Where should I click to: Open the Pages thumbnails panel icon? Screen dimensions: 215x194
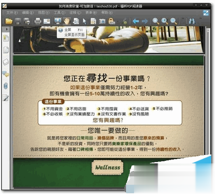point(6,50)
